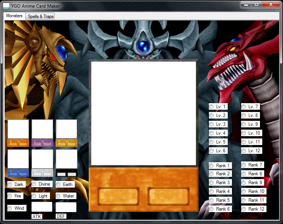Maximize the YGO Anime Card Maker window

pos(257,5)
